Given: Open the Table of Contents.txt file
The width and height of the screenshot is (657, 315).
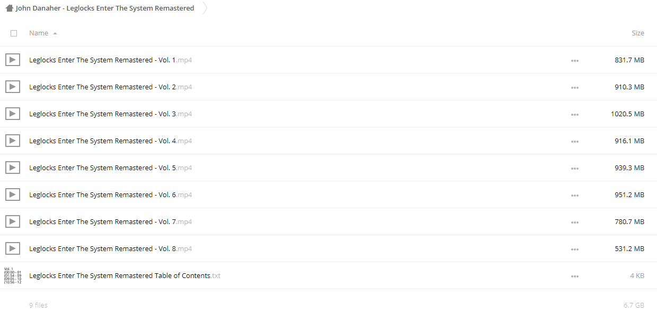Looking at the screenshot, I should coord(125,275).
